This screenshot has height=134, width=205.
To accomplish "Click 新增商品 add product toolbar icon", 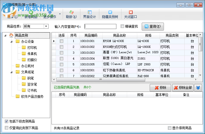I will (31, 12).
